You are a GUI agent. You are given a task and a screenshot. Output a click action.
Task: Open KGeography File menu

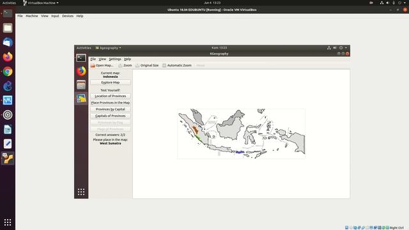[x=93, y=59]
